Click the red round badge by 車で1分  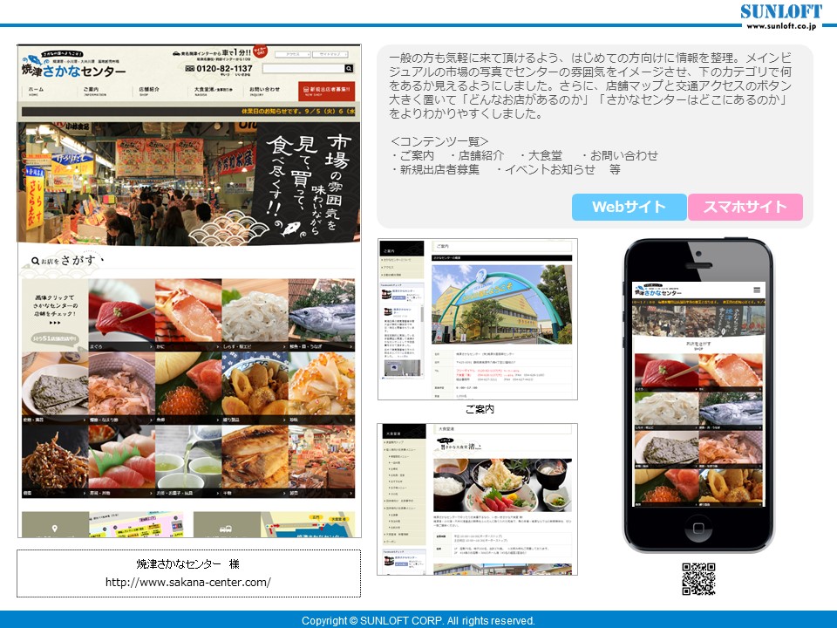(261, 51)
